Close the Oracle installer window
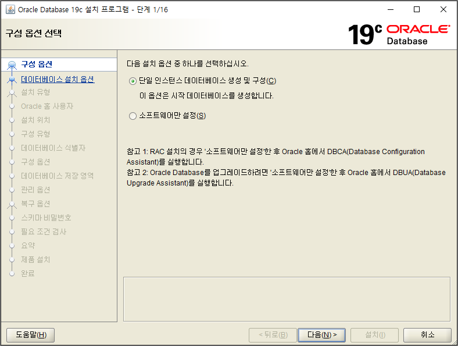This screenshot has width=458, height=346. point(443,9)
